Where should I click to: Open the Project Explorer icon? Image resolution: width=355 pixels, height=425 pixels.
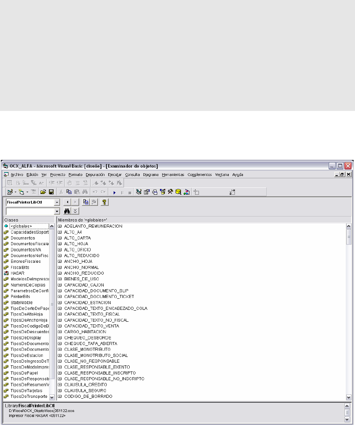tap(139, 192)
